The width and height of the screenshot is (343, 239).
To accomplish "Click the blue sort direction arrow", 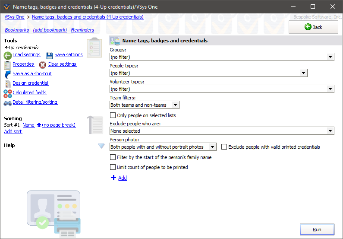I will [x=39, y=125].
